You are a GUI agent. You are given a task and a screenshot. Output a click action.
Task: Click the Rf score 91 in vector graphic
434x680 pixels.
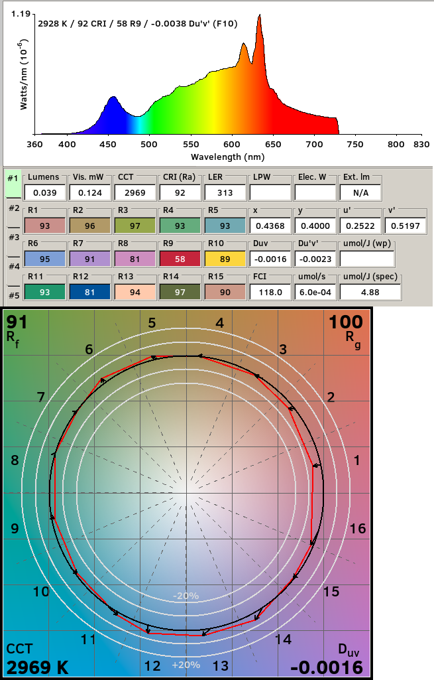pos(17,322)
